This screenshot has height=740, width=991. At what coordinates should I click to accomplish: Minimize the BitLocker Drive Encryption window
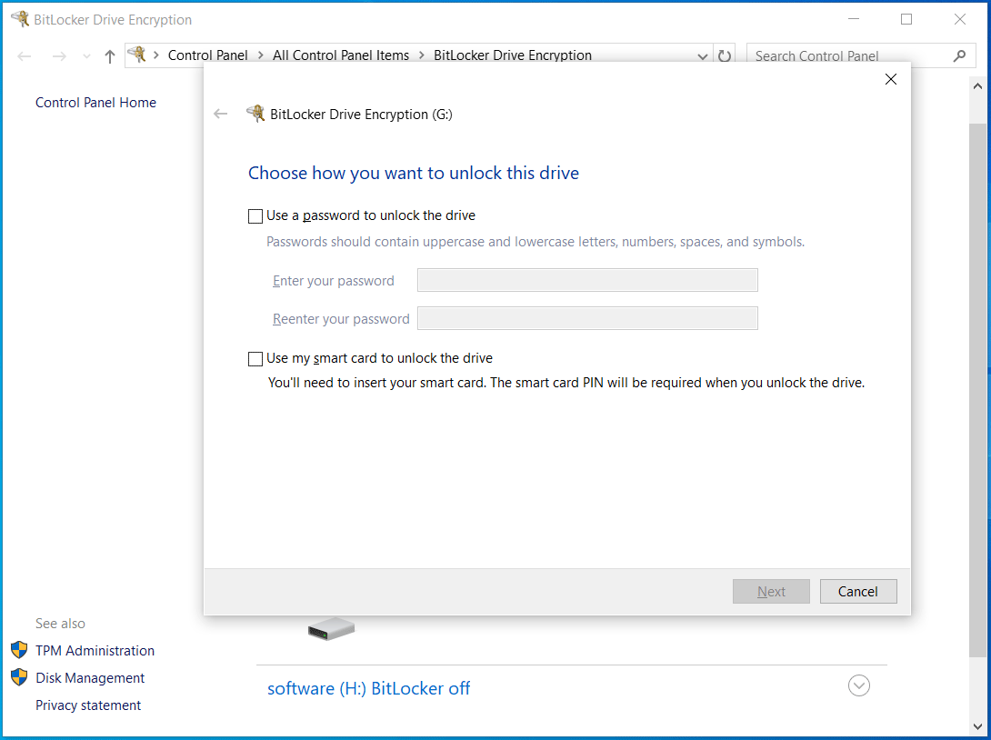[x=853, y=20]
